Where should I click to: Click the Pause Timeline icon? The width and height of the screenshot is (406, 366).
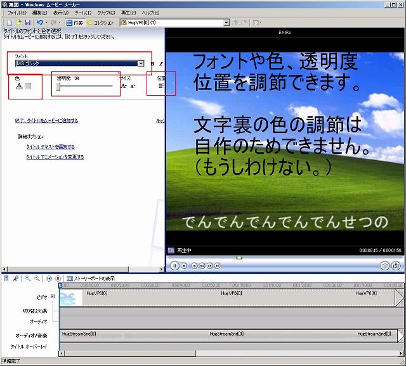(x=58, y=279)
